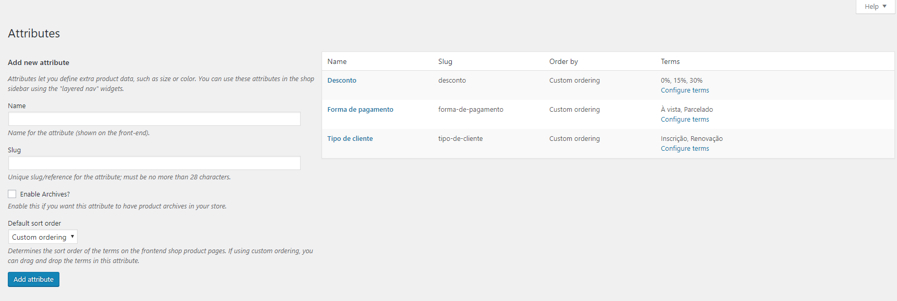Viewport: 897px width, 301px height.
Task: Click the Order by column header
Action: [563, 61]
